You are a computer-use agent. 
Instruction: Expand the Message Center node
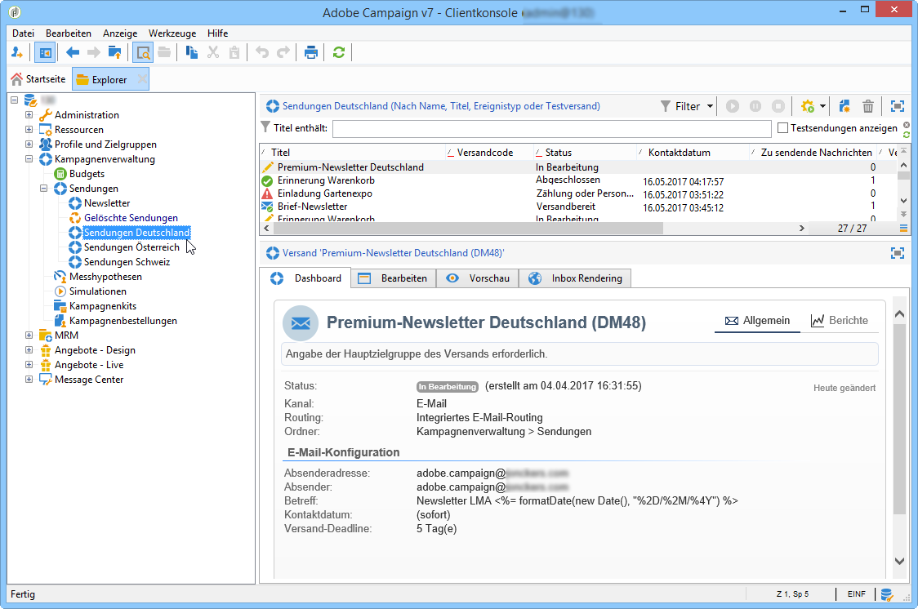[29, 379]
